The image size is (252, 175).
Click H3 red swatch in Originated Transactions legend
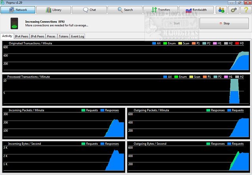(x=237, y=43)
